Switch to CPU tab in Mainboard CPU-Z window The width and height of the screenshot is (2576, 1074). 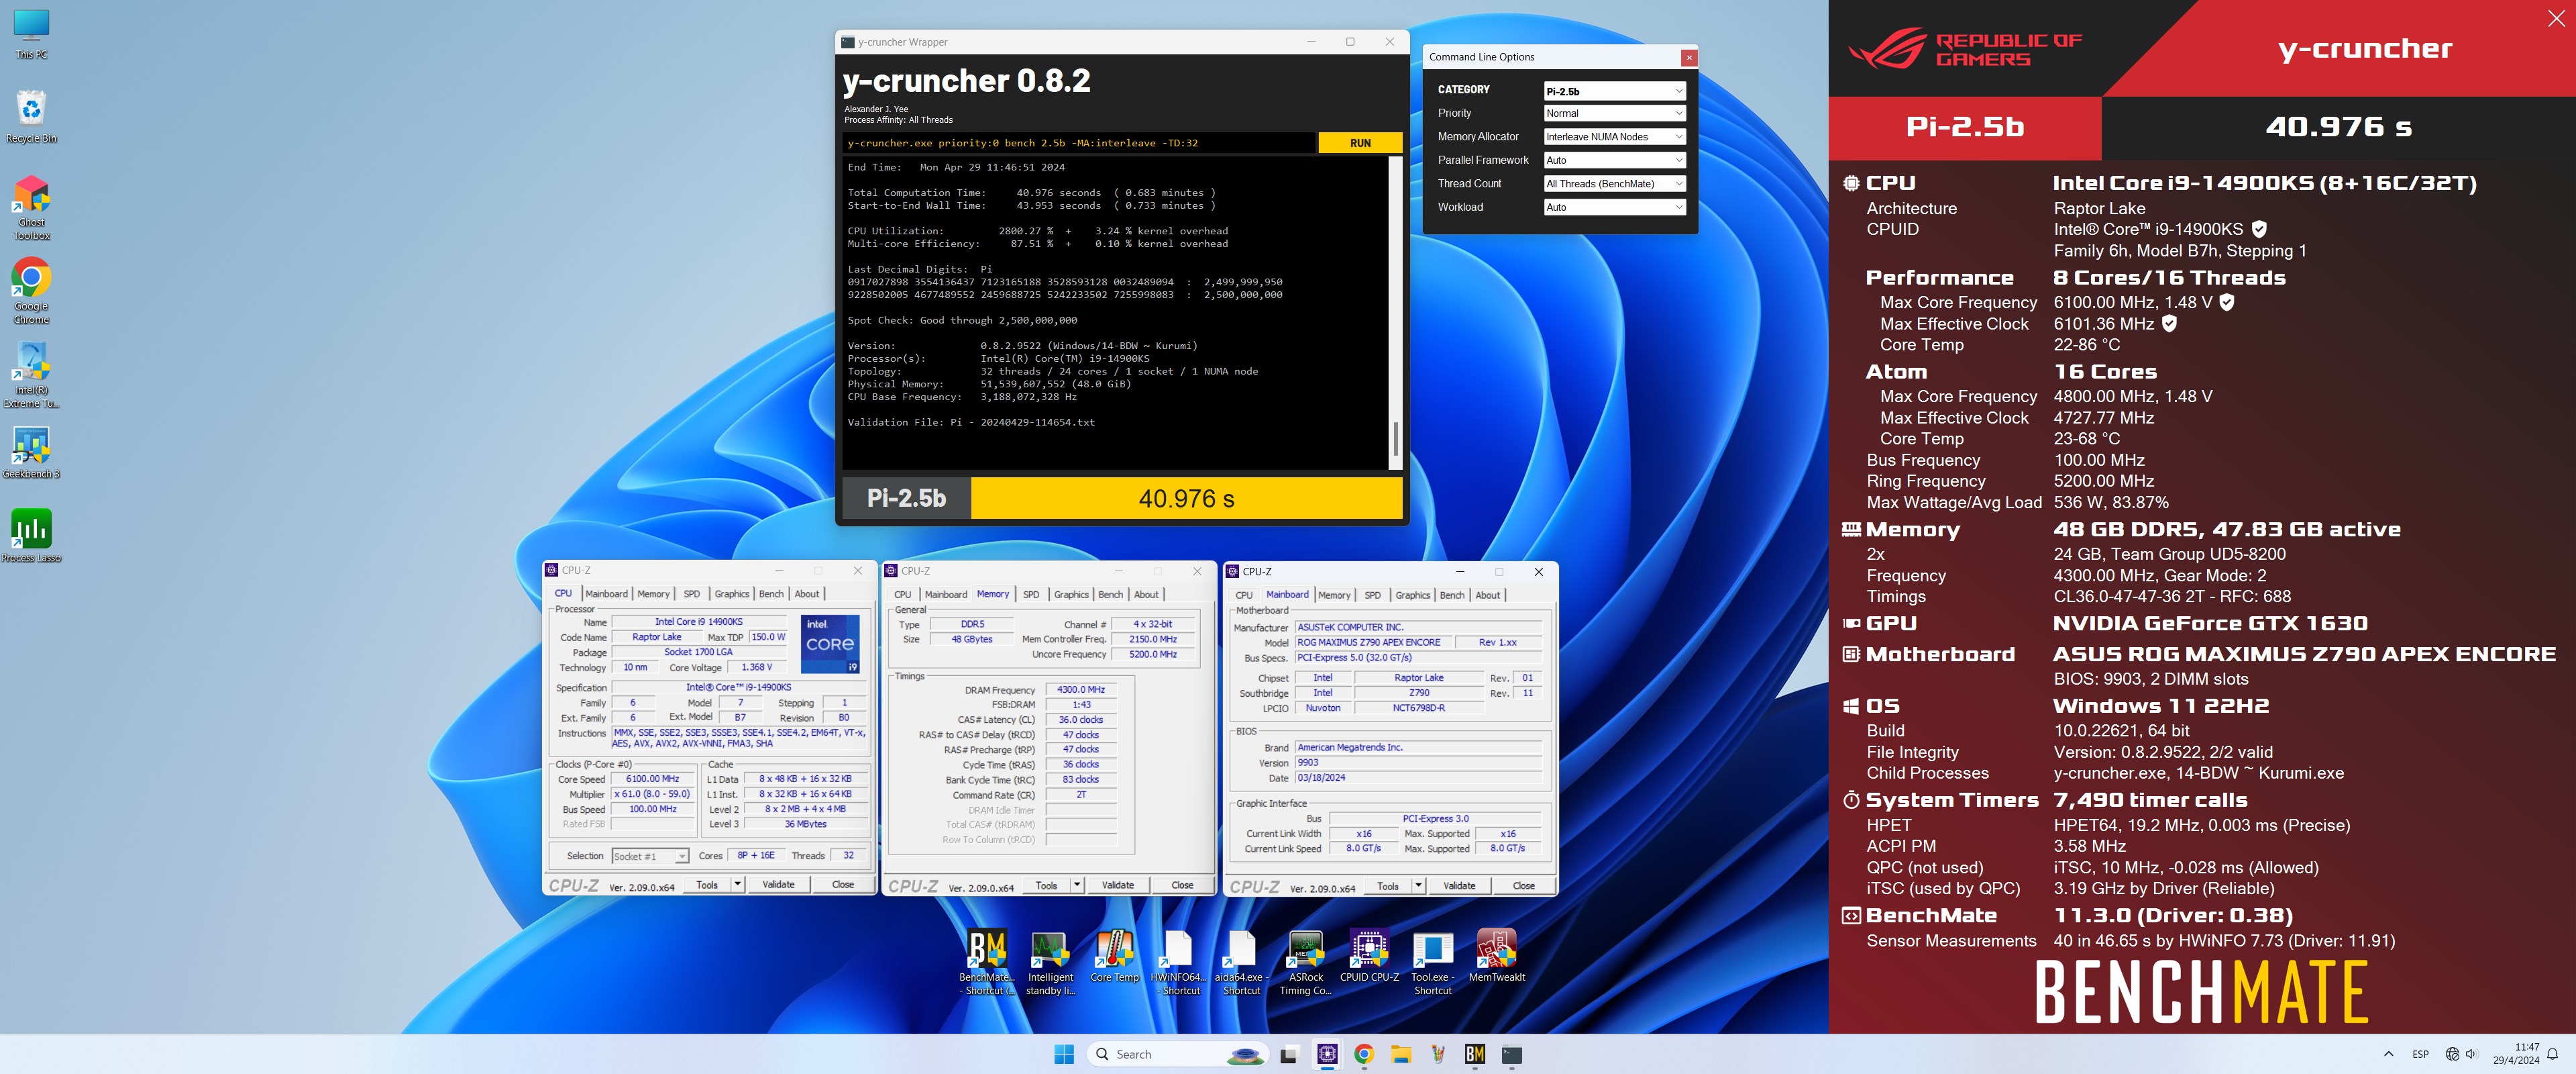point(1244,595)
